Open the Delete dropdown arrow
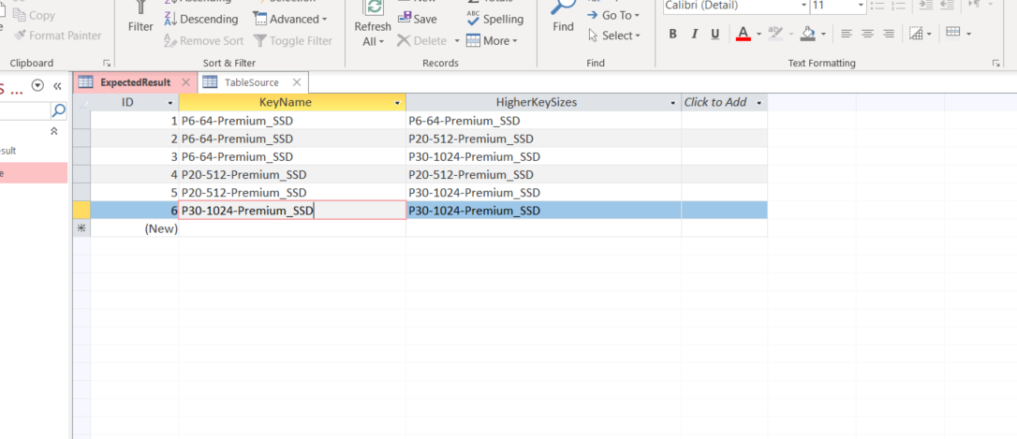 pos(457,41)
